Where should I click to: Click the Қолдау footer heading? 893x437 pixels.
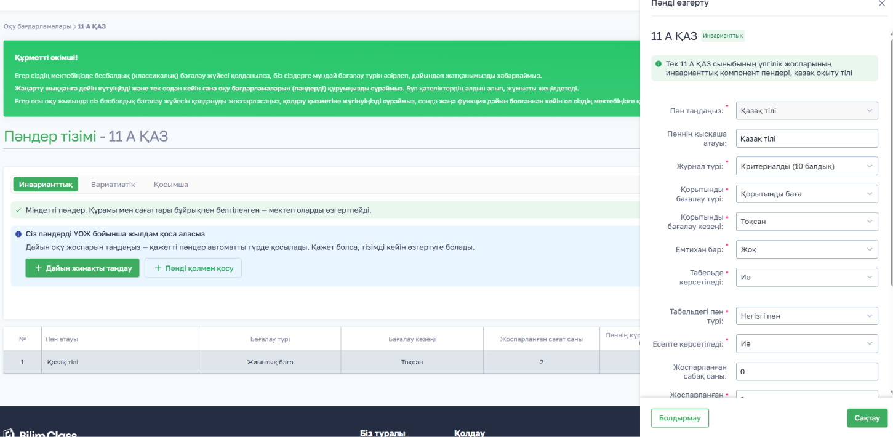tap(470, 433)
